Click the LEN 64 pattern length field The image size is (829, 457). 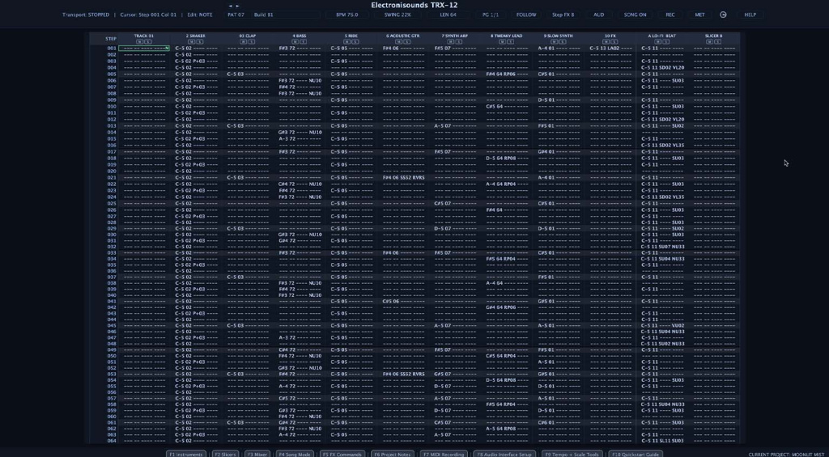coord(449,15)
